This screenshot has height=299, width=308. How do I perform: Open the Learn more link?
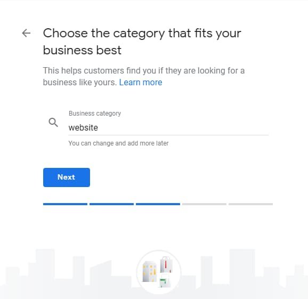[x=141, y=82]
